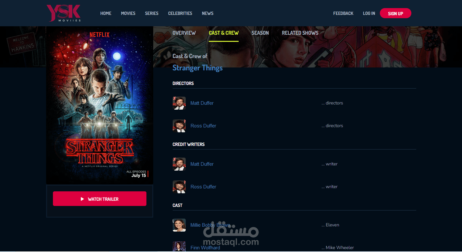Switch to the Overview tab
The width and height of the screenshot is (462, 252).
point(184,33)
